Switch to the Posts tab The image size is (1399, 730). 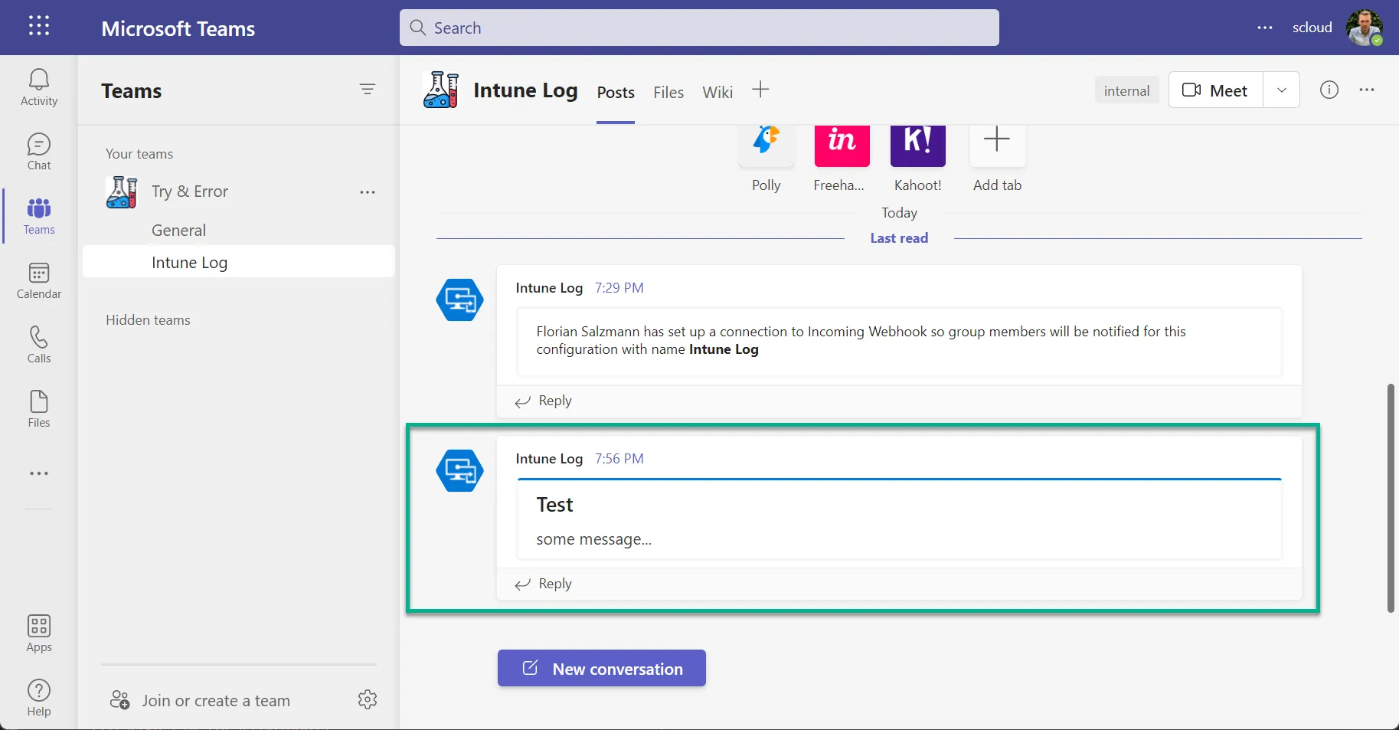click(x=616, y=93)
